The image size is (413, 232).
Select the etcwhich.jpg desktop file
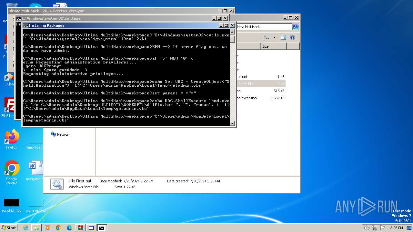point(12,206)
